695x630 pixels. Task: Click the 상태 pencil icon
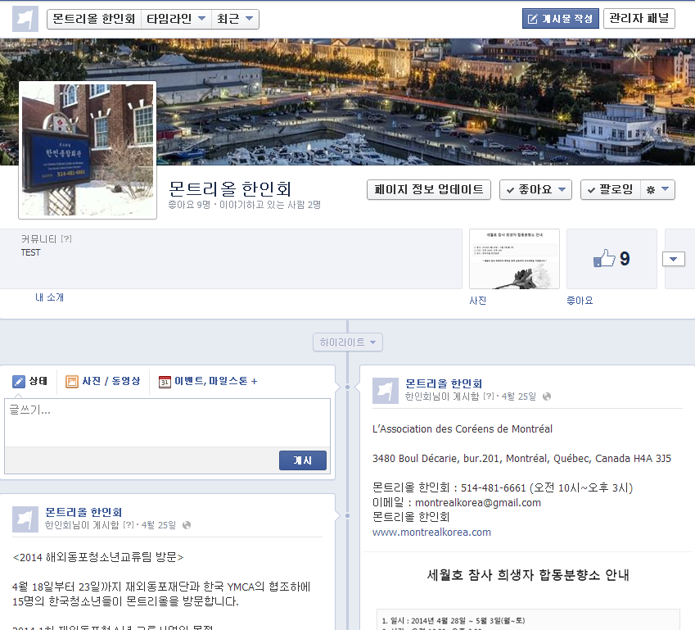[x=19, y=382]
